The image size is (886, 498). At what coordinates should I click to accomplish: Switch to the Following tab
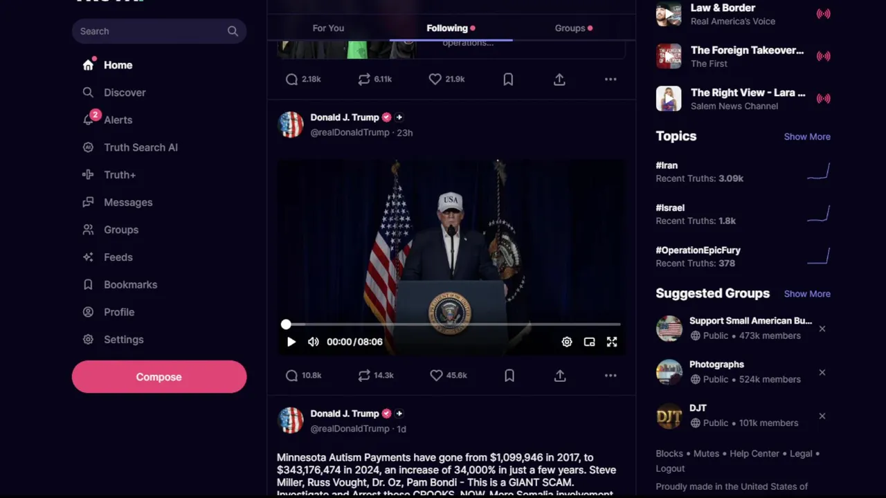click(451, 28)
